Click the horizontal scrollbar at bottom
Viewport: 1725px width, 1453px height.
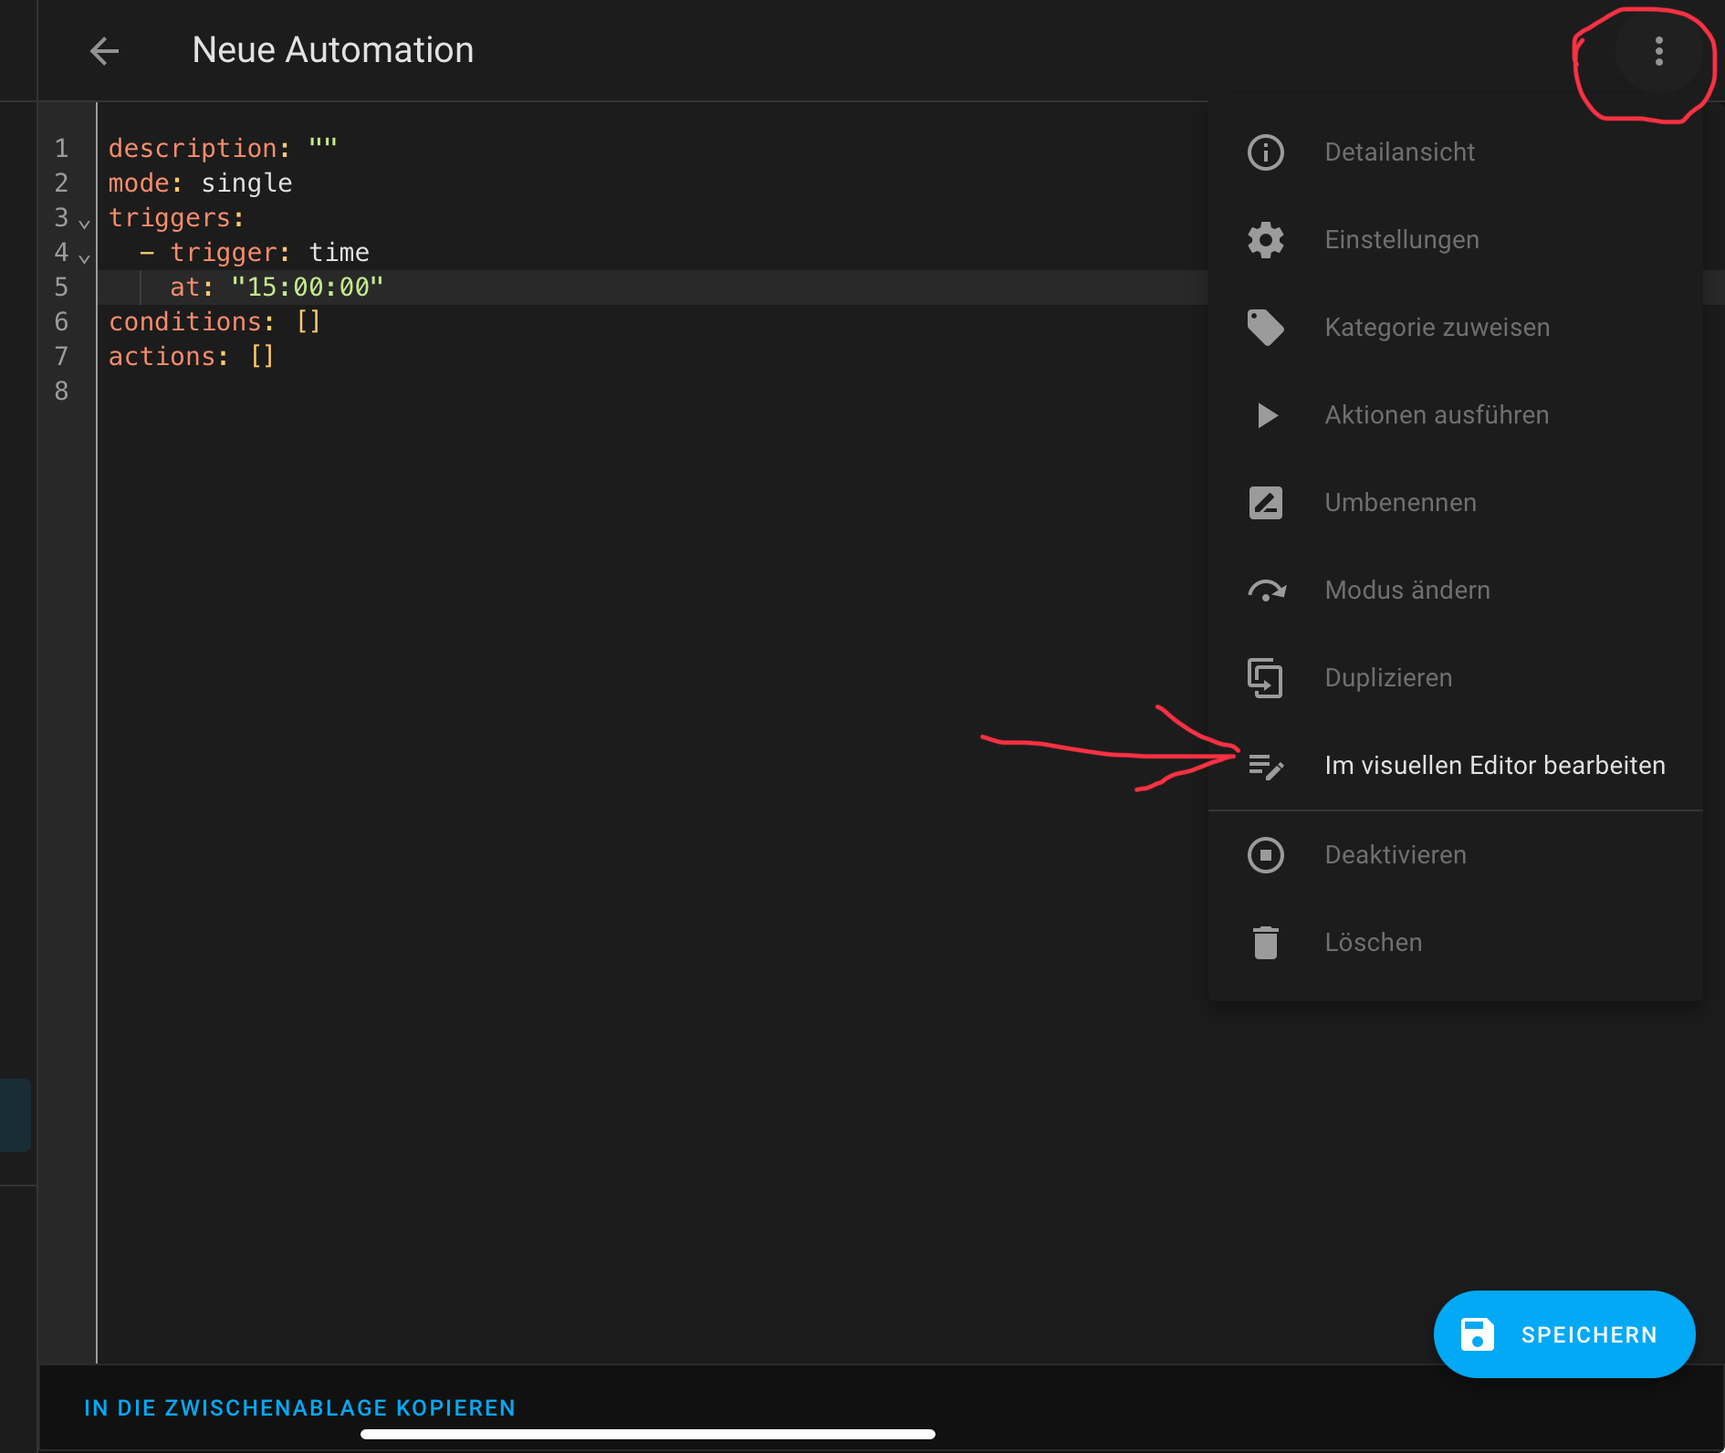click(647, 1434)
